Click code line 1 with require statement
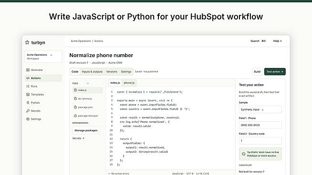This screenshot has height=175, width=312. point(150,92)
